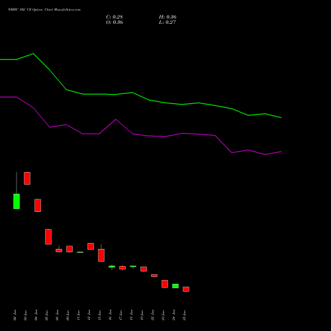Click the low value "L: 0.27"

coord(167,23)
